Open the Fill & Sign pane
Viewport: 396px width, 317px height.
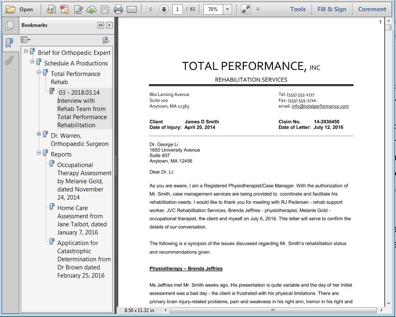(332, 9)
